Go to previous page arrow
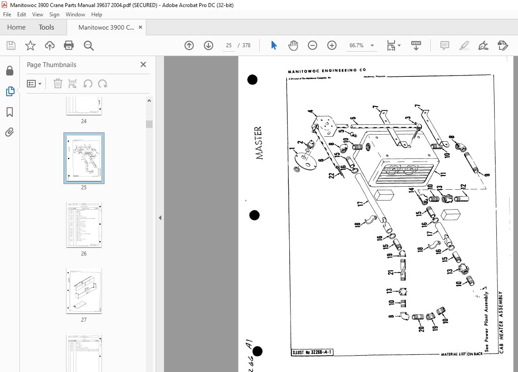The width and height of the screenshot is (518, 372). (189, 45)
